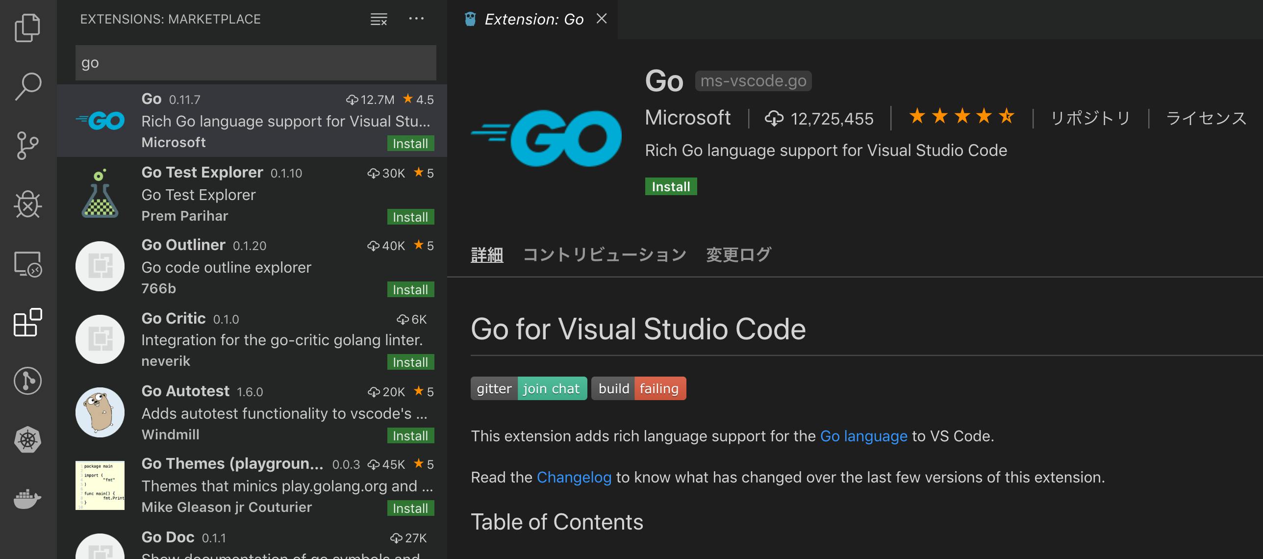Click the Go Outliner placeholder icon

tap(100, 266)
